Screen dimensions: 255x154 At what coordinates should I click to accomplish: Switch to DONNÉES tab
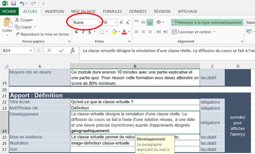pyautogui.click(x=138, y=11)
